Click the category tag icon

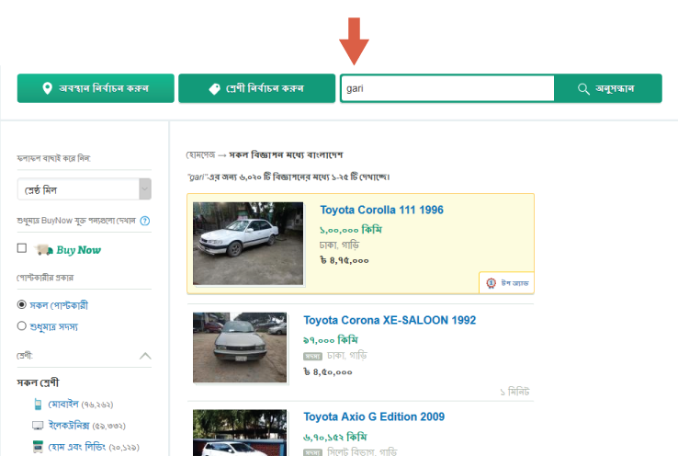click(214, 88)
